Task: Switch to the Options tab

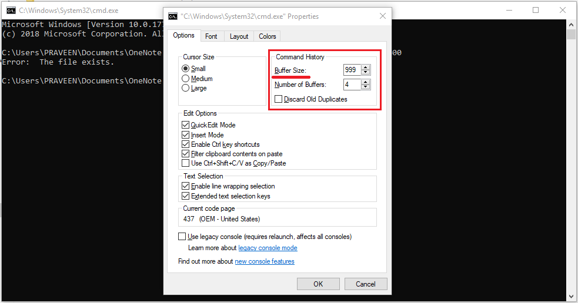Action: tap(183, 35)
